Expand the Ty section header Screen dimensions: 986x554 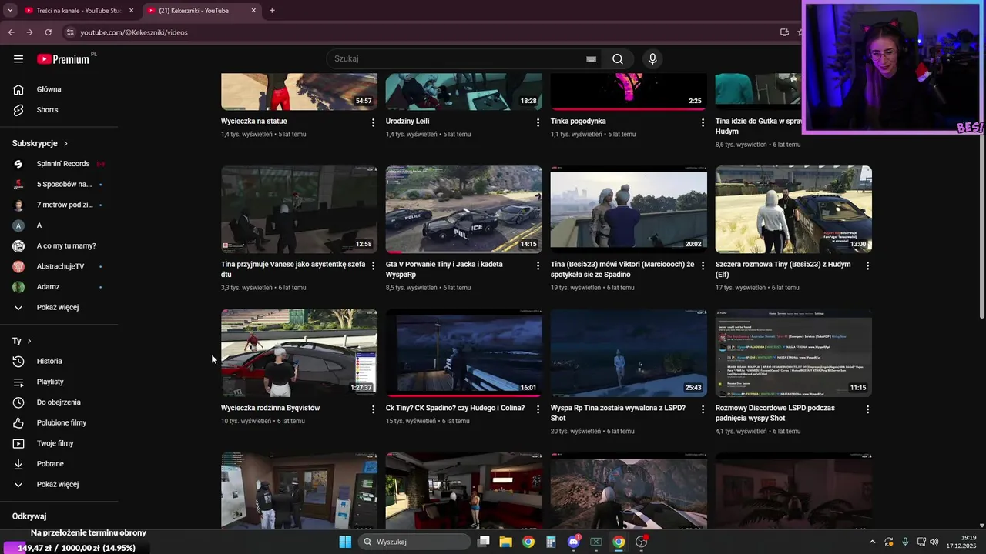click(x=22, y=341)
